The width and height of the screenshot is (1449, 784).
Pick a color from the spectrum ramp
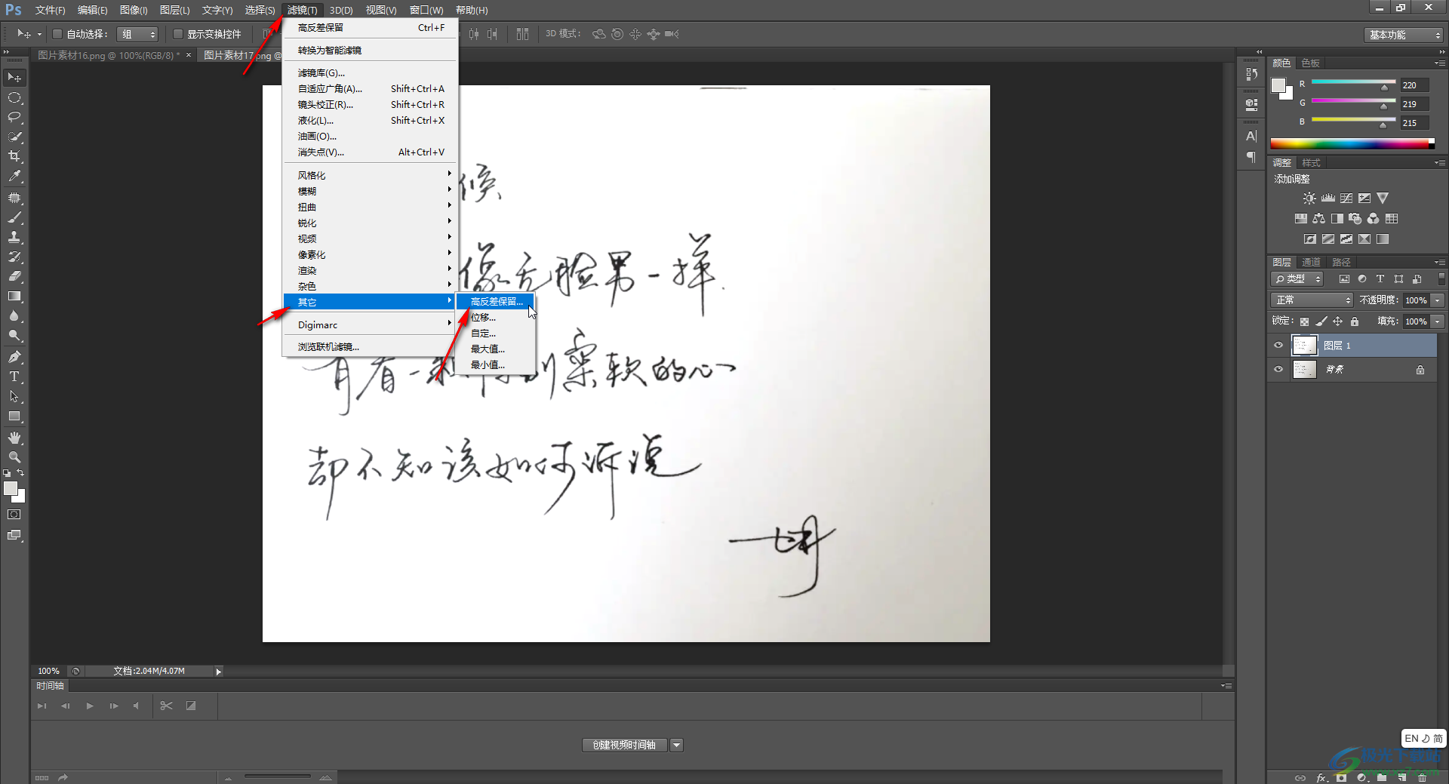coord(1352,144)
